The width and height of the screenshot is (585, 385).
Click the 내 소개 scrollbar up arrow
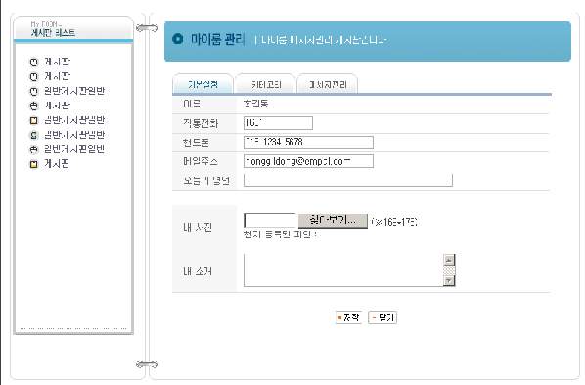tap(449, 260)
